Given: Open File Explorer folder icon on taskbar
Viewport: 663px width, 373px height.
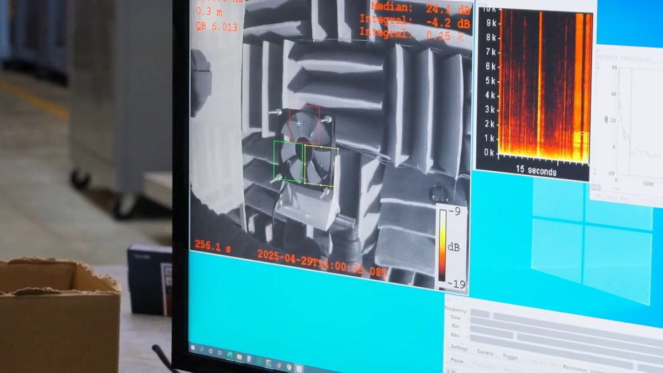Looking at the screenshot, I should click(239, 357).
